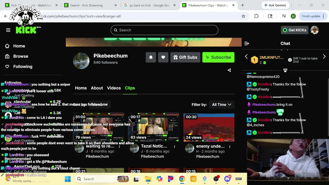
Task: Open Copilot from taskbar
Action: 159,179
